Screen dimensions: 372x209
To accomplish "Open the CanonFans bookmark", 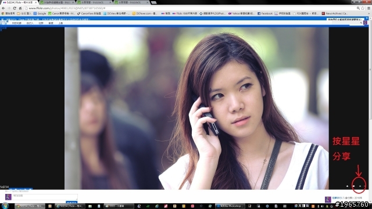I will 89,13.
